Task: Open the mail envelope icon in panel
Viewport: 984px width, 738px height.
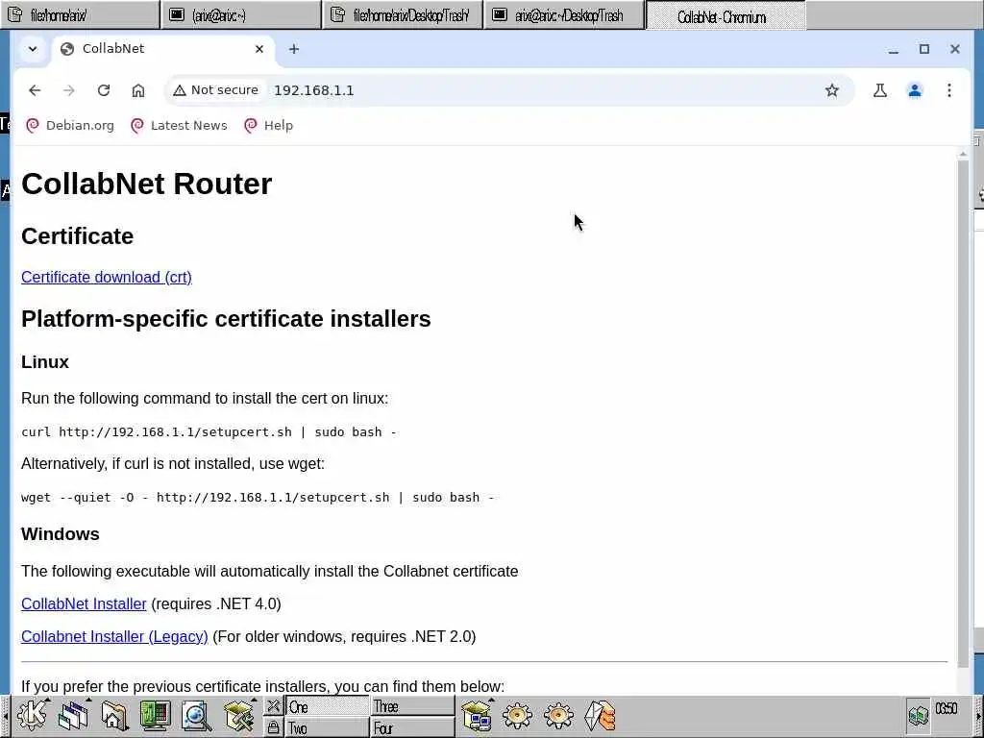Action: point(600,715)
